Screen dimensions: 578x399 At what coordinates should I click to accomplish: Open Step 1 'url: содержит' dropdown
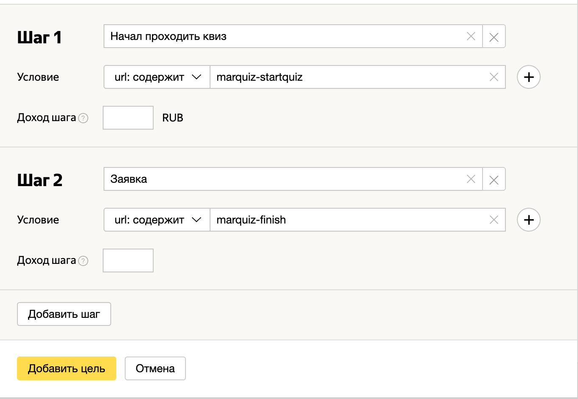click(x=157, y=77)
